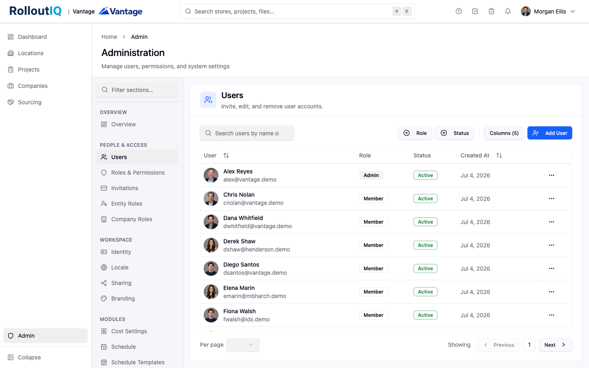Image resolution: width=589 pixels, height=368 pixels.
Task: Open the Schedule module
Action: [x=137, y=347]
